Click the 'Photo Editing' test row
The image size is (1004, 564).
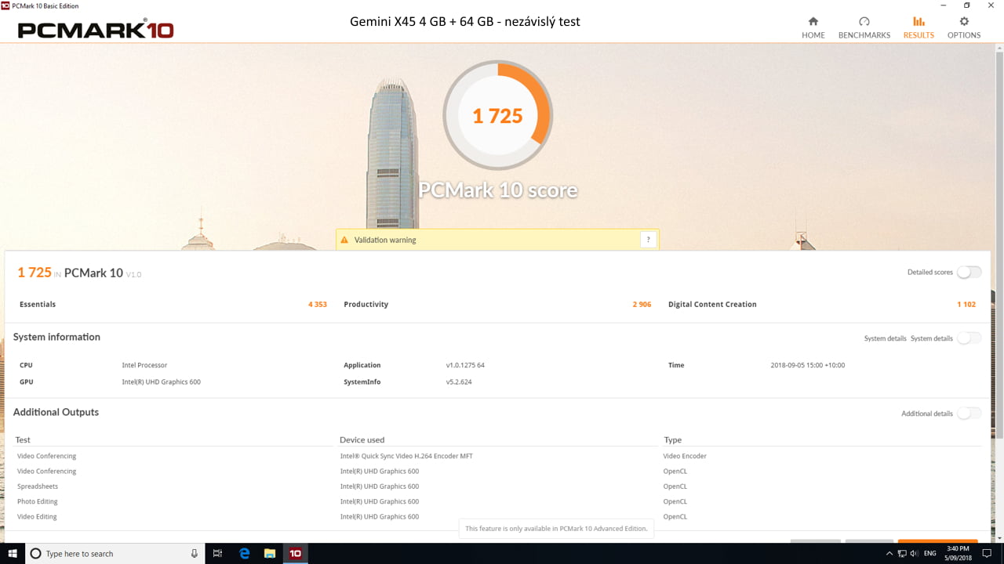[x=38, y=501]
